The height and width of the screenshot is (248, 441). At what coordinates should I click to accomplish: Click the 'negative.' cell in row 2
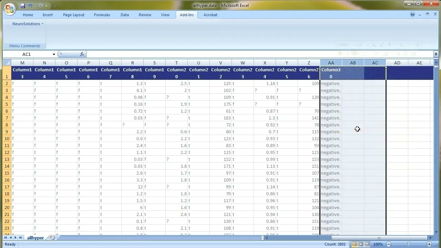pyautogui.click(x=331, y=83)
